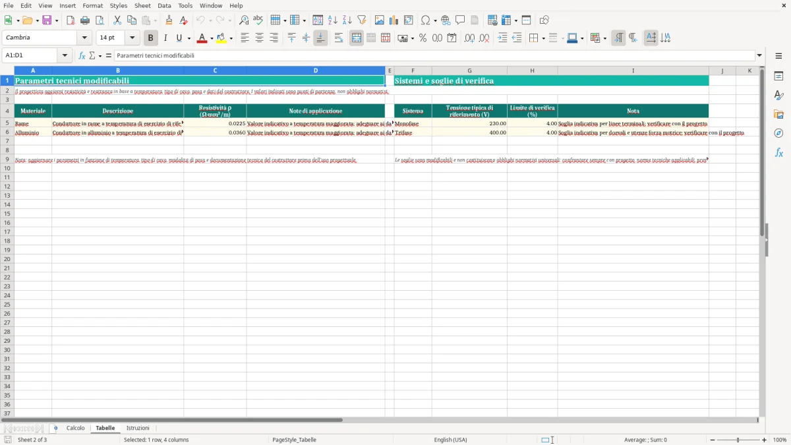Click the Copy icon

coord(132,20)
